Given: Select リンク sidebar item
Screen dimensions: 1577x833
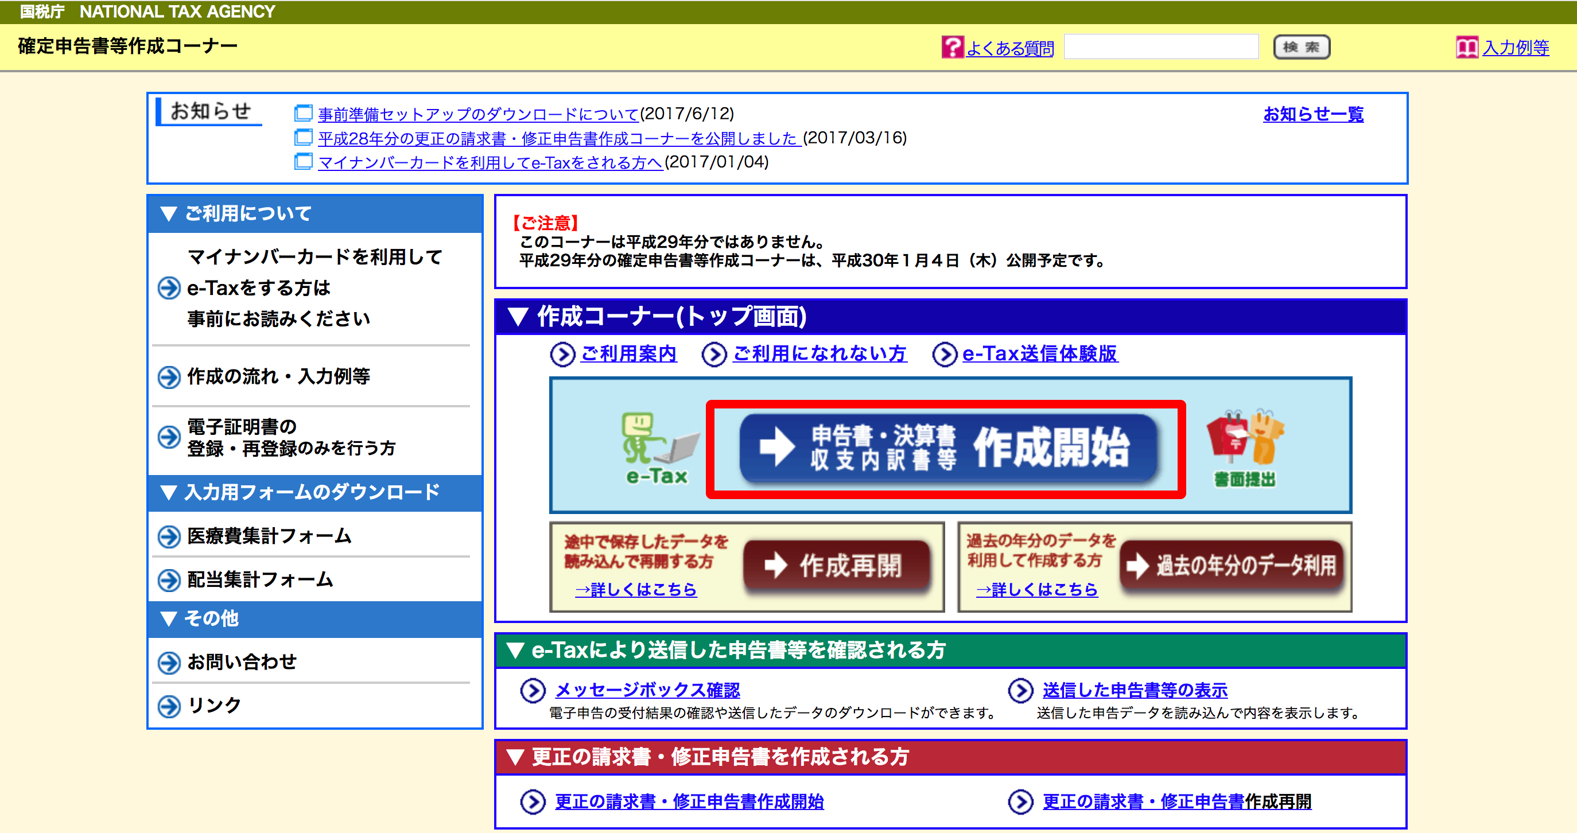Looking at the screenshot, I should coord(214,706).
